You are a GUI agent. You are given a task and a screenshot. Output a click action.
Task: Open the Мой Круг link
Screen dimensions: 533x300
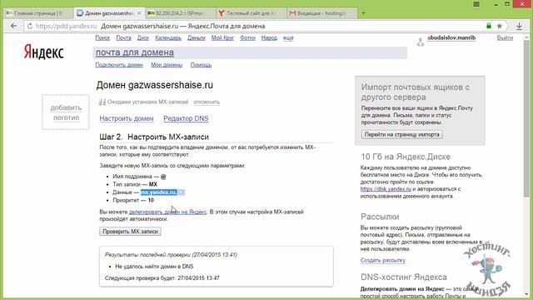[x=222, y=37]
